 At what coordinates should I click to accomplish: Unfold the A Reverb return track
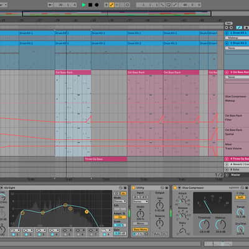coord(227,164)
